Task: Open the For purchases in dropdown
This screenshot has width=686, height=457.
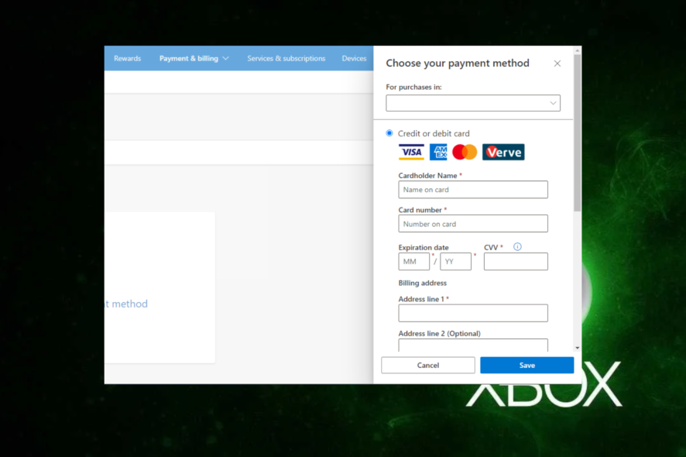Action: [473, 103]
